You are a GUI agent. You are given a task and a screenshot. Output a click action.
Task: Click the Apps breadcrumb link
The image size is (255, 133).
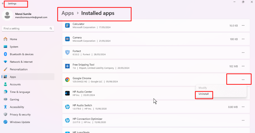[68, 13]
